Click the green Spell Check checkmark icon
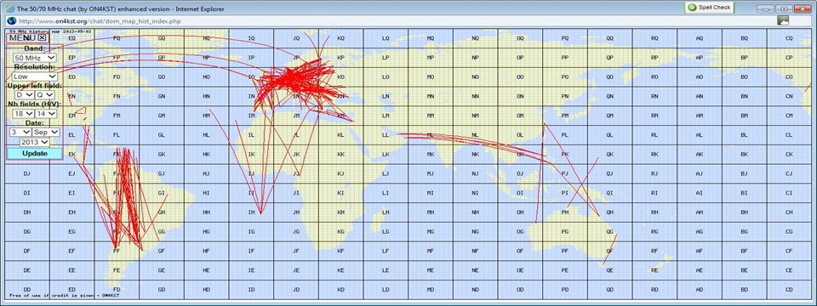 click(x=692, y=8)
